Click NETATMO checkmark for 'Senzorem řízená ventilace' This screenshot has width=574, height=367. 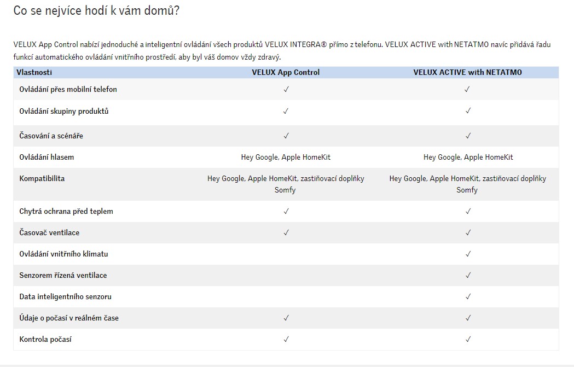tap(468, 275)
